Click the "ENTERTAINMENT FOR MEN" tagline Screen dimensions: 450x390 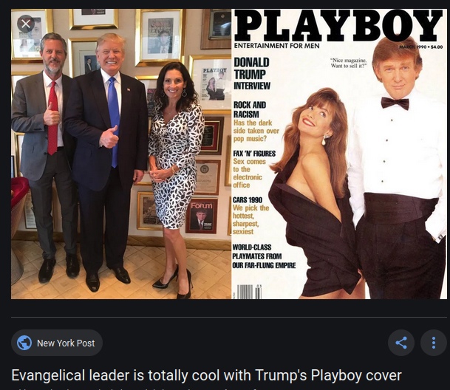(272, 47)
